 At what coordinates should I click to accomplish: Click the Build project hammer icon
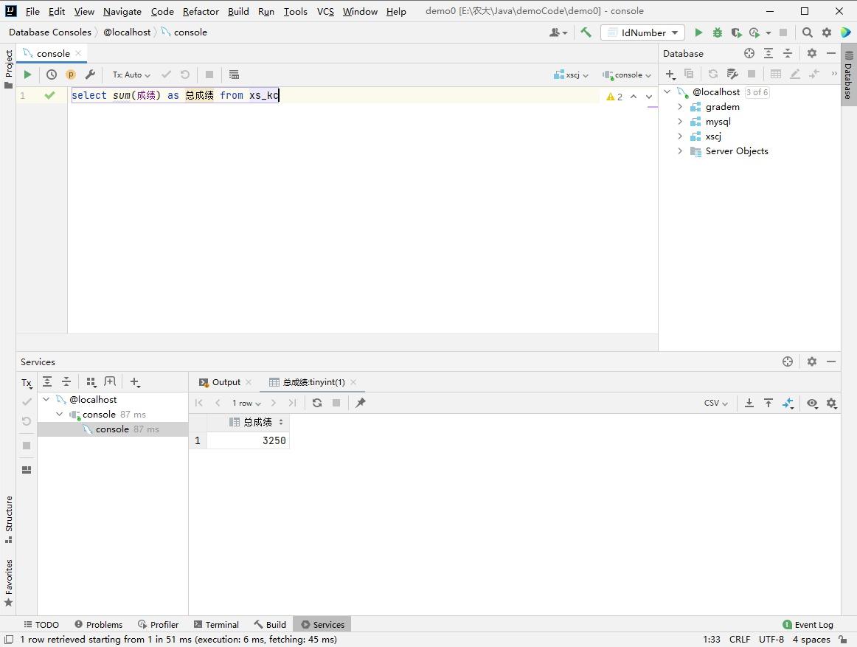tap(586, 32)
